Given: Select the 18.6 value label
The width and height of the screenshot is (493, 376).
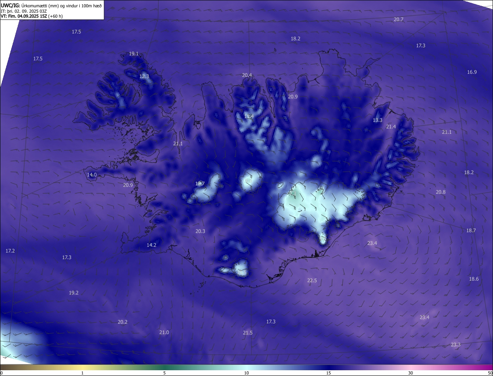Looking at the screenshot, I should tap(474, 279).
